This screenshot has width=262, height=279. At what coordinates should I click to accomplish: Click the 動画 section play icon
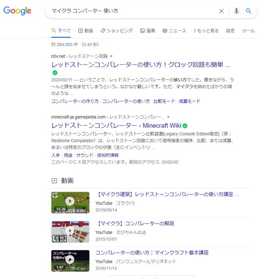pos(54,181)
